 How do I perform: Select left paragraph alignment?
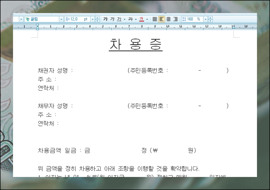pos(162,19)
